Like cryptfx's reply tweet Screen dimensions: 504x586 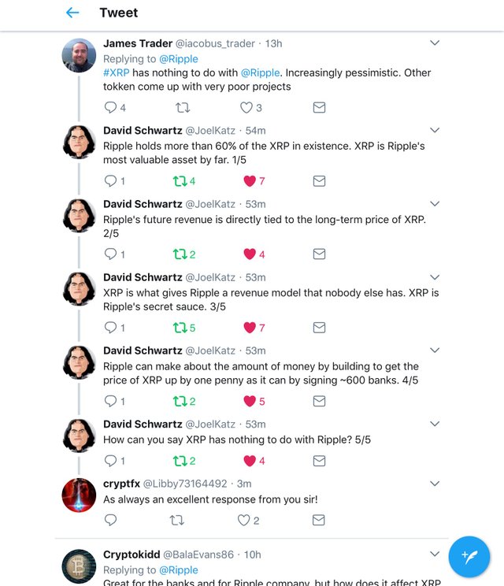[246, 520]
